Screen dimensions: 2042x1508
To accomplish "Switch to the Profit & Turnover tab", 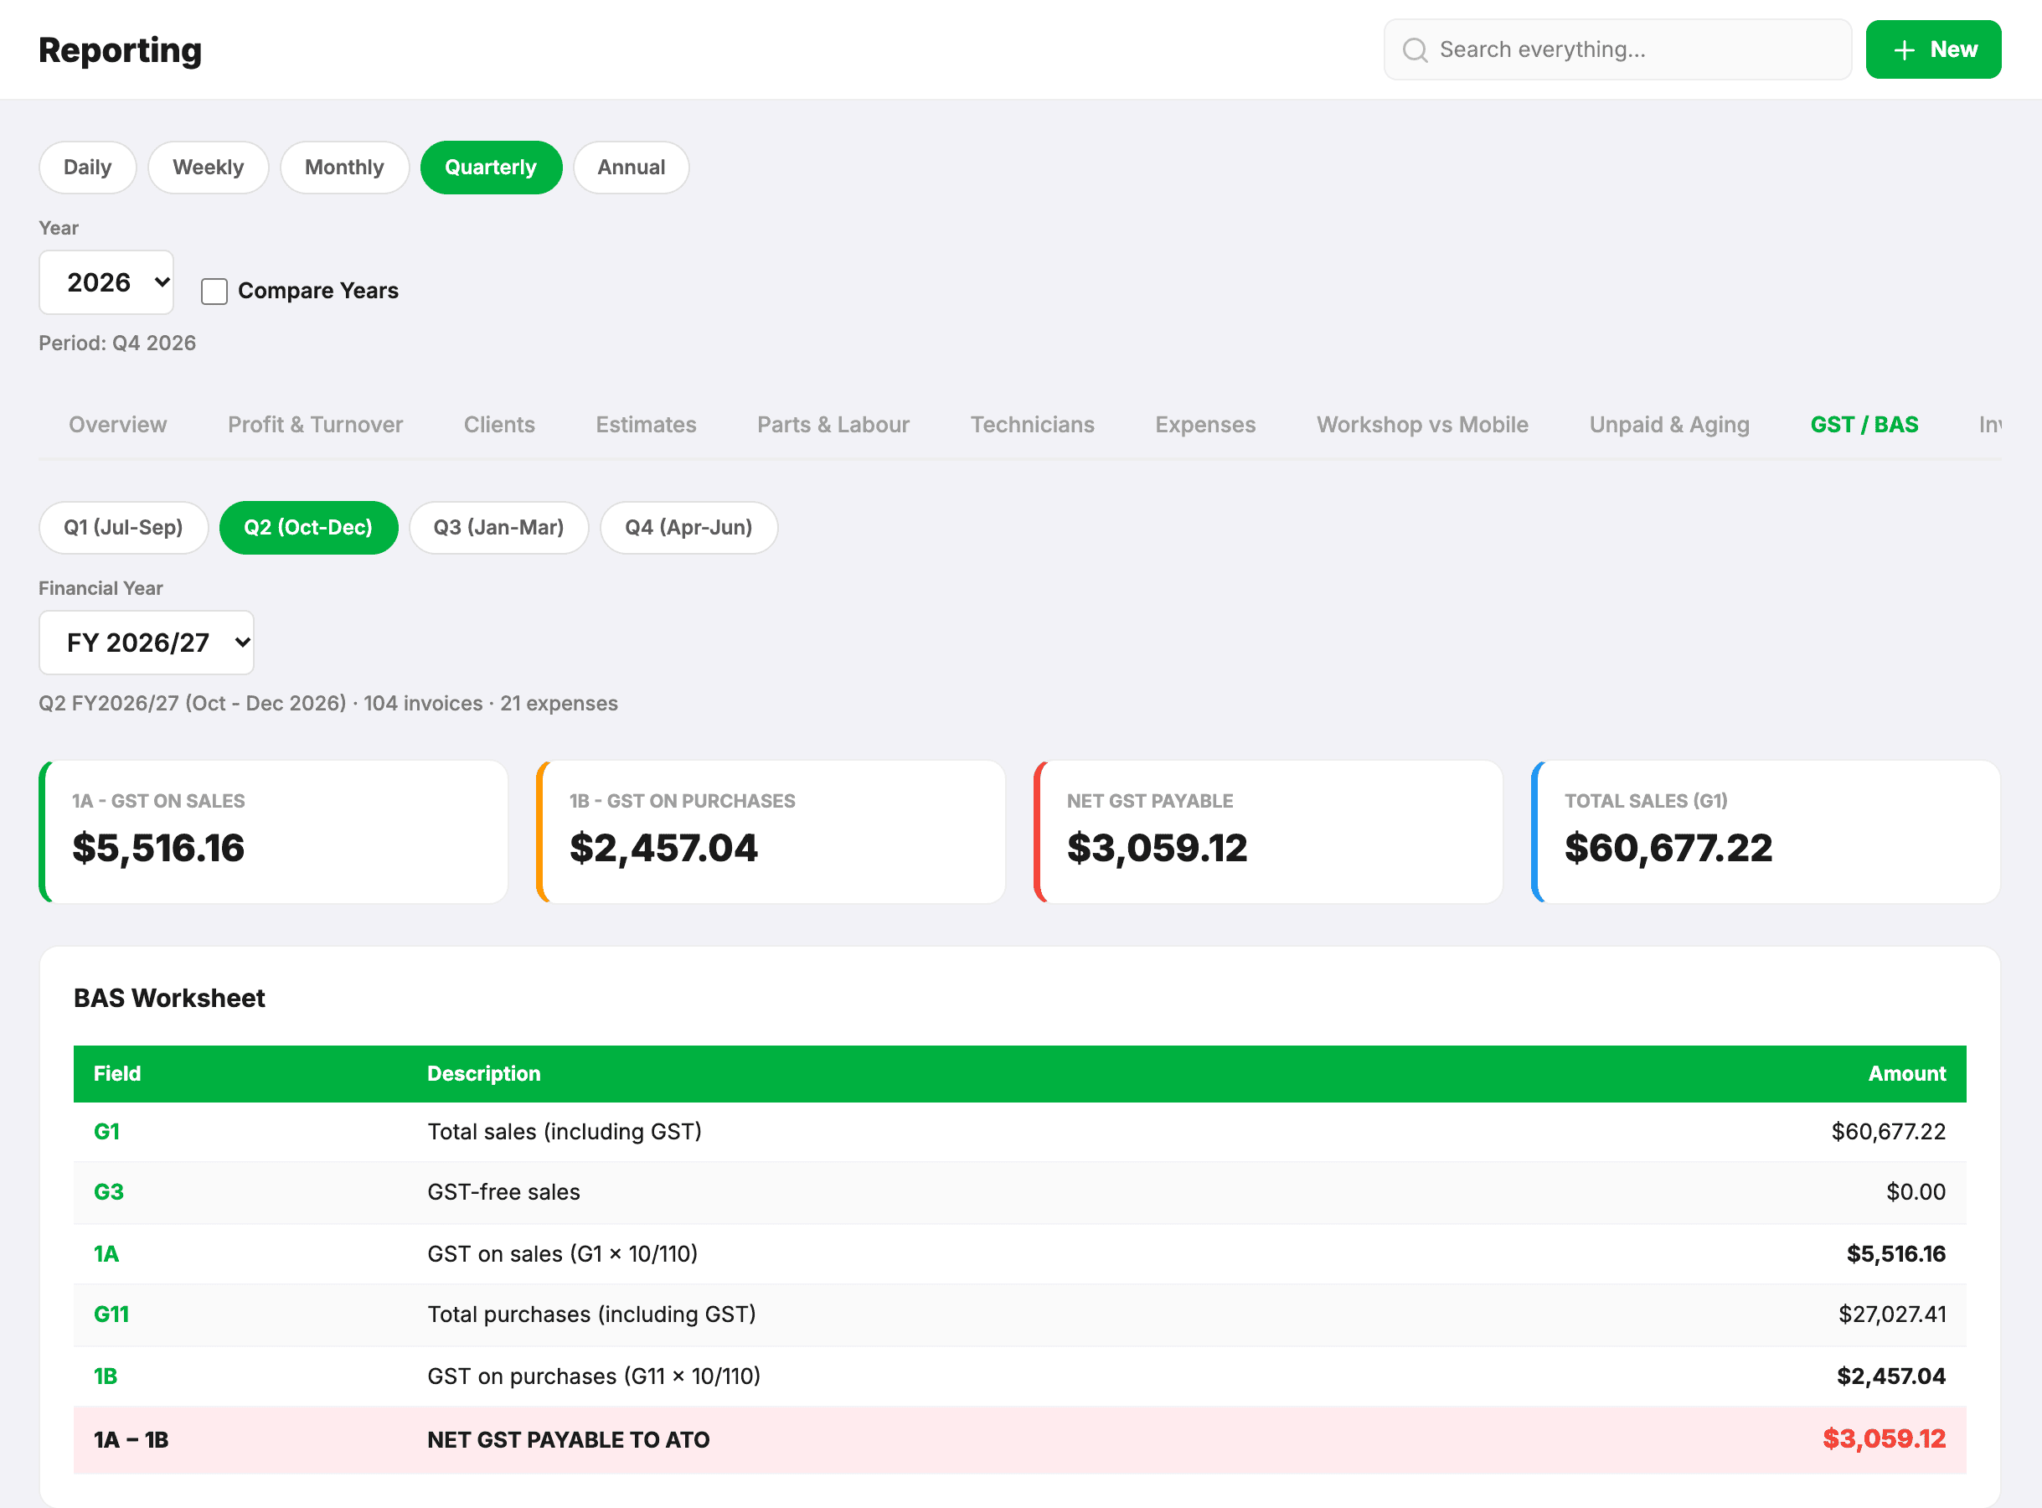I will pos(315,425).
